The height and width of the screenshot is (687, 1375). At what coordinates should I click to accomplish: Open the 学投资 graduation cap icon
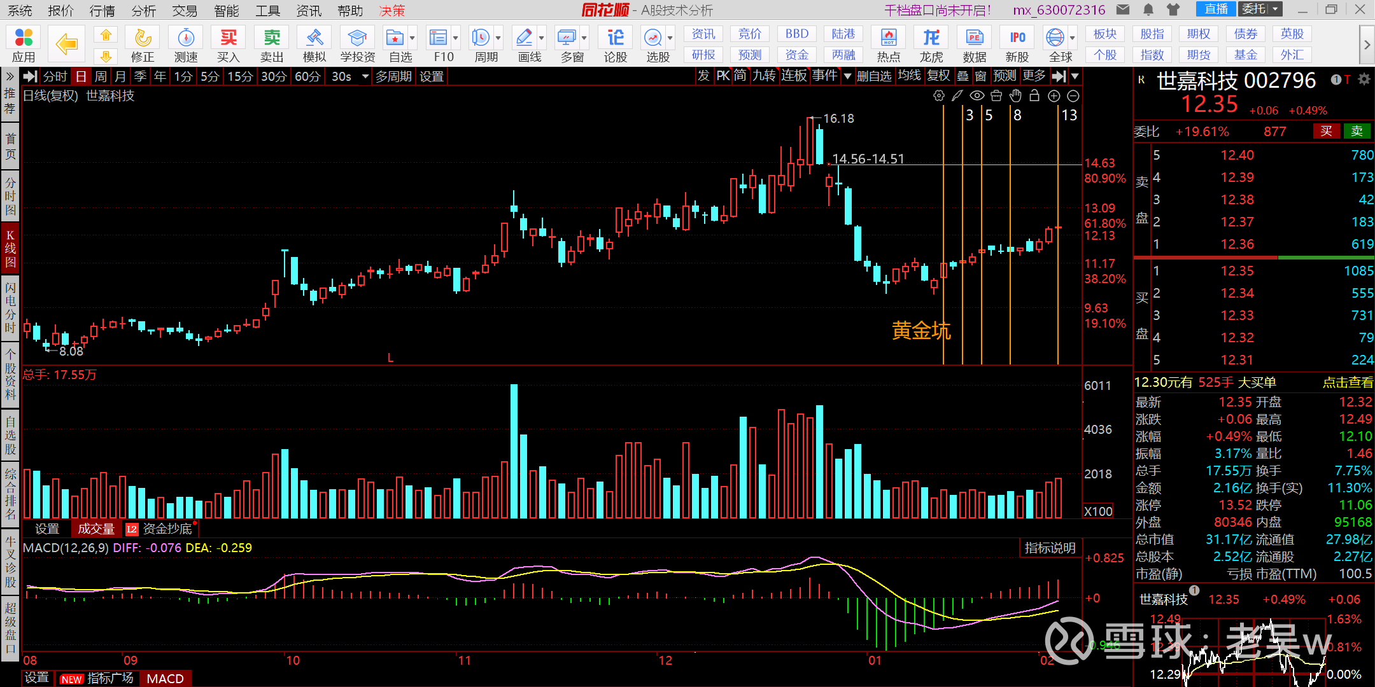pos(358,44)
